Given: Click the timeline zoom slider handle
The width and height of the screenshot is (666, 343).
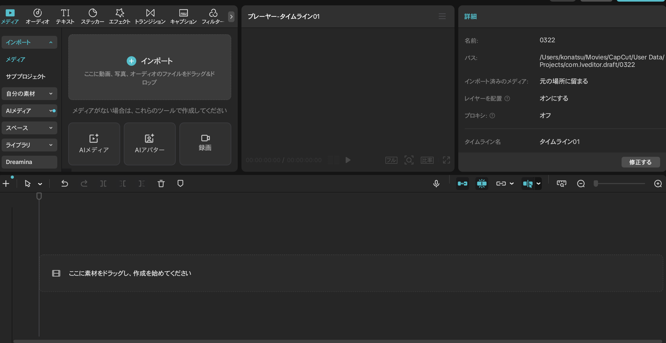Looking at the screenshot, I should coord(596,184).
